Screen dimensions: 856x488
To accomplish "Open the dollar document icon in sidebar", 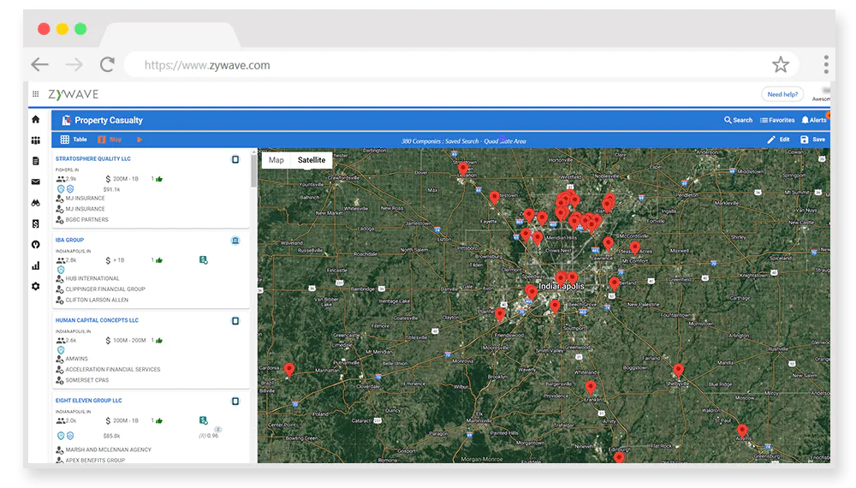I will pyautogui.click(x=35, y=223).
